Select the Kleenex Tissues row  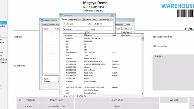pos(102,70)
